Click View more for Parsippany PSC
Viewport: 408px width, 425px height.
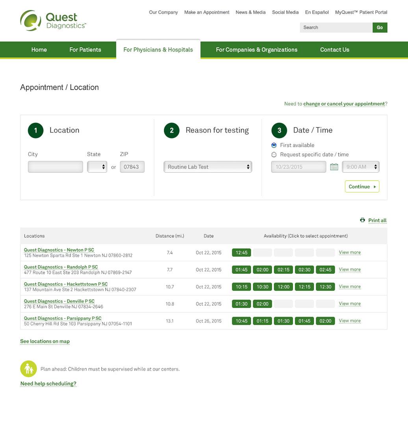click(350, 321)
